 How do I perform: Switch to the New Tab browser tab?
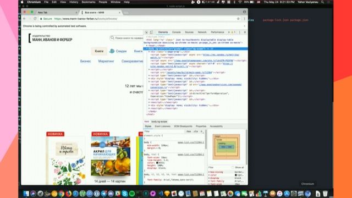[x=57, y=12]
